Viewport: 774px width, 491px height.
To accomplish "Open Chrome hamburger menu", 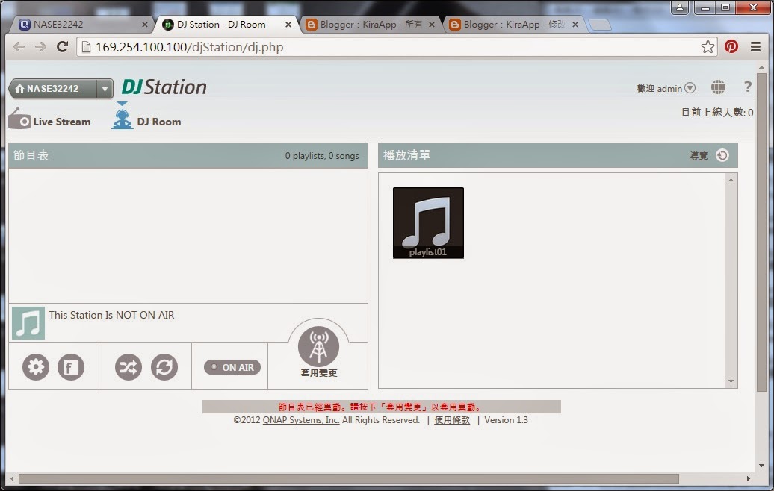I will click(756, 47).
